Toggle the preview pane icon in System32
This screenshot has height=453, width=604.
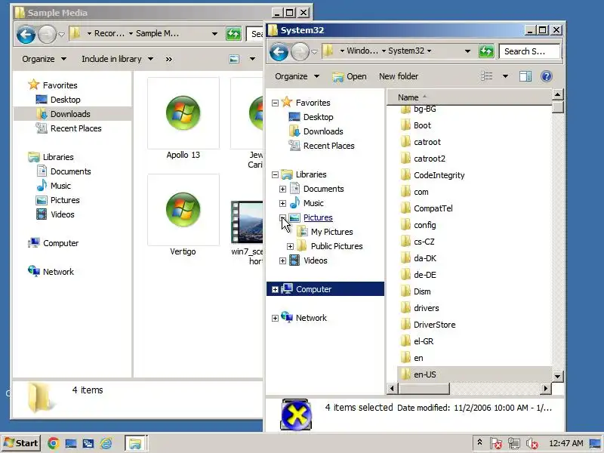pyautogui.click(x=525, y=76)
